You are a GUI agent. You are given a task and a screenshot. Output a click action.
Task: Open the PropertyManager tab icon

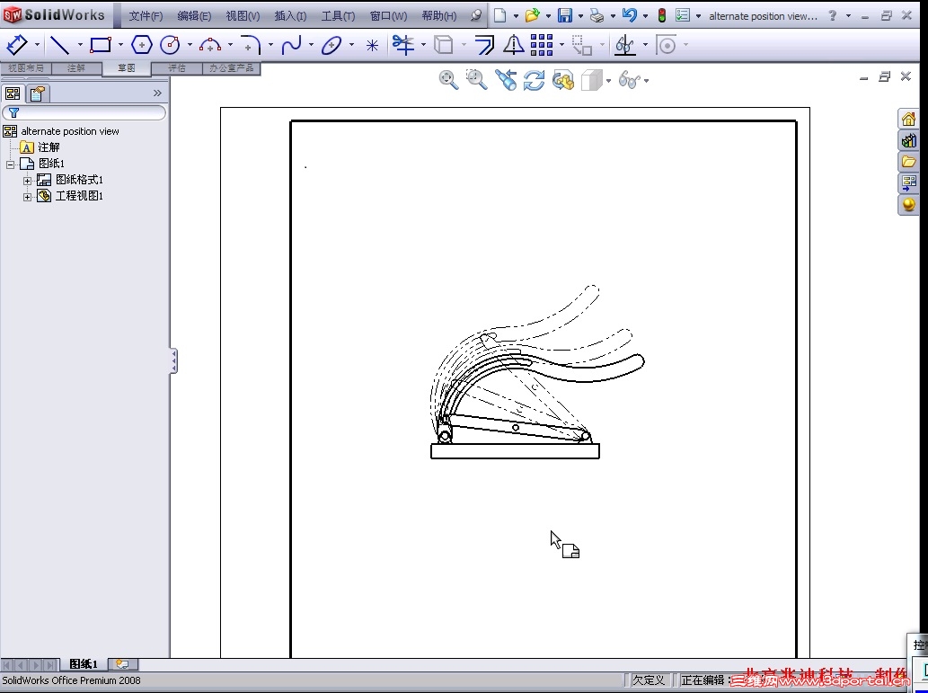(38, 93)
